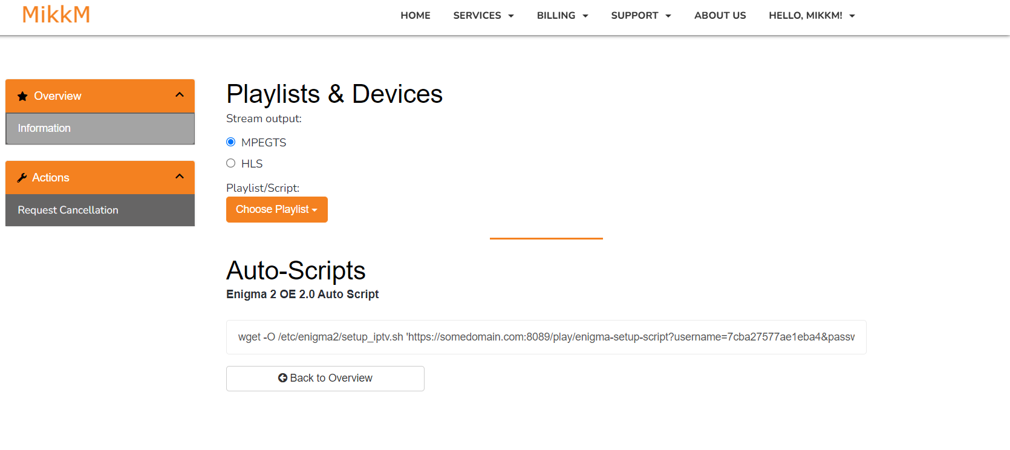Click the back arrow circle icon
This screenshot has width=1010, height=450.
pyautogui.click(x=282, y=378)
